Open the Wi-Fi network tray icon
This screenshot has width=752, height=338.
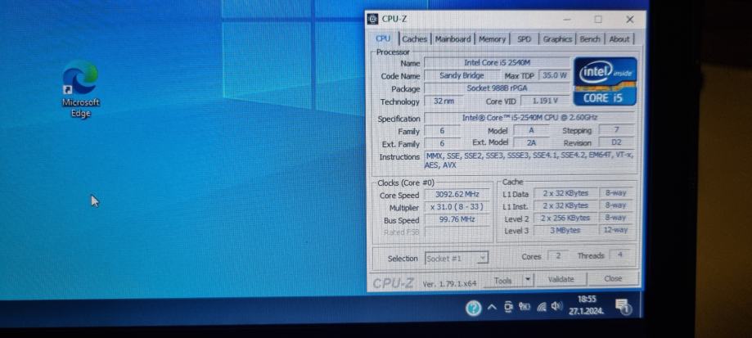[542, 307]
